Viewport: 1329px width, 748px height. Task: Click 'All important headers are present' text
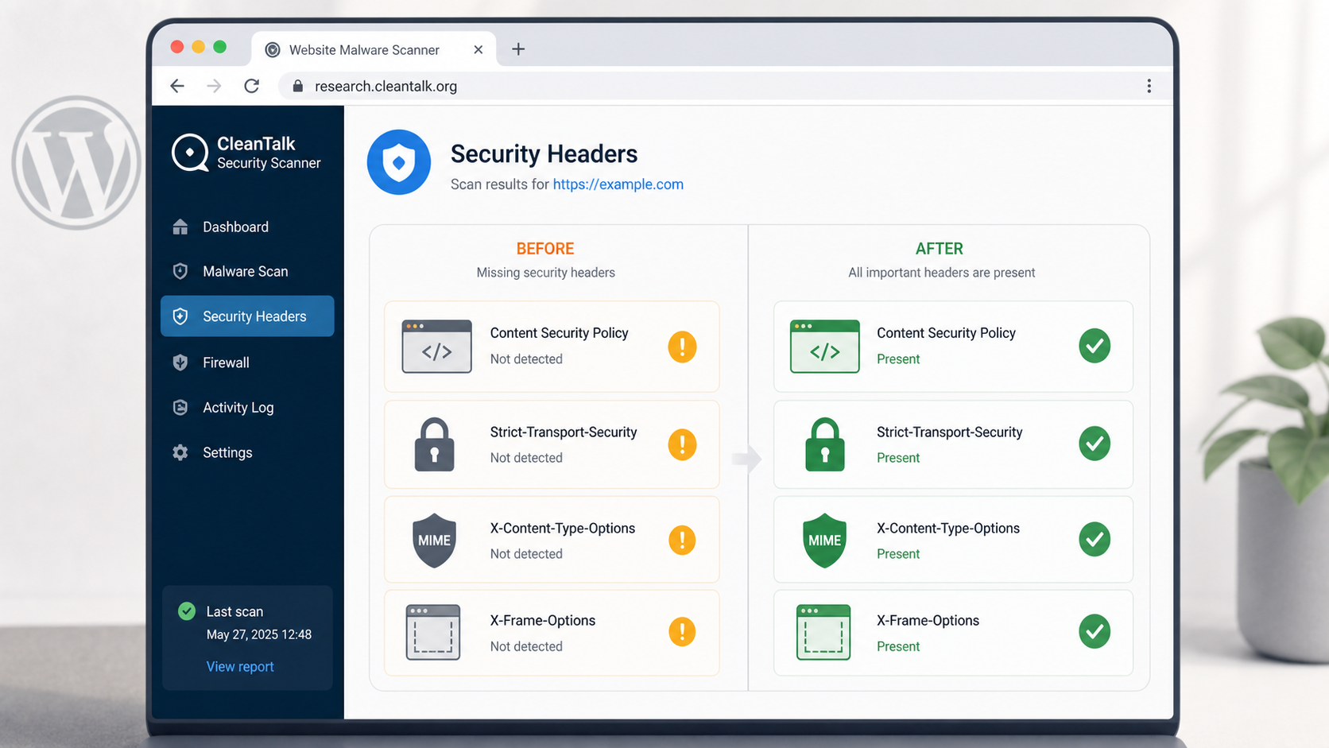pos(942,273)
